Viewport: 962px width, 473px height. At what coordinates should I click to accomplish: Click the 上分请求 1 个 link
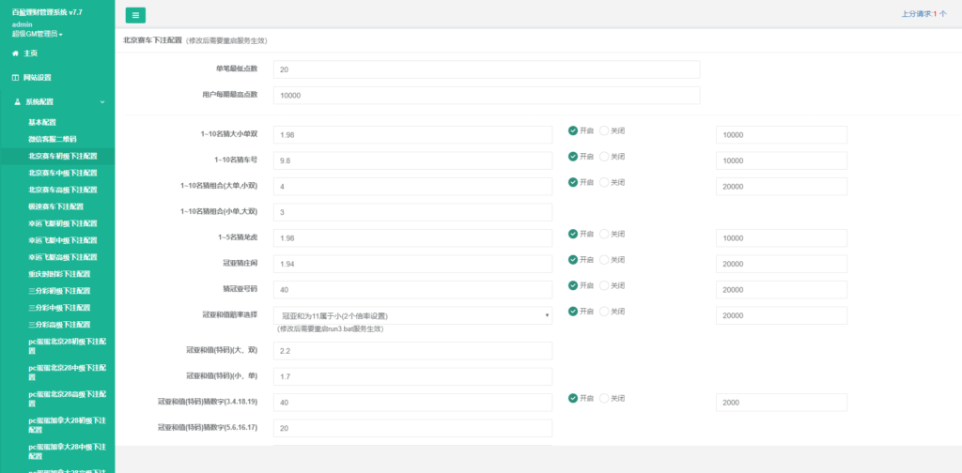[x=923, y=14]
